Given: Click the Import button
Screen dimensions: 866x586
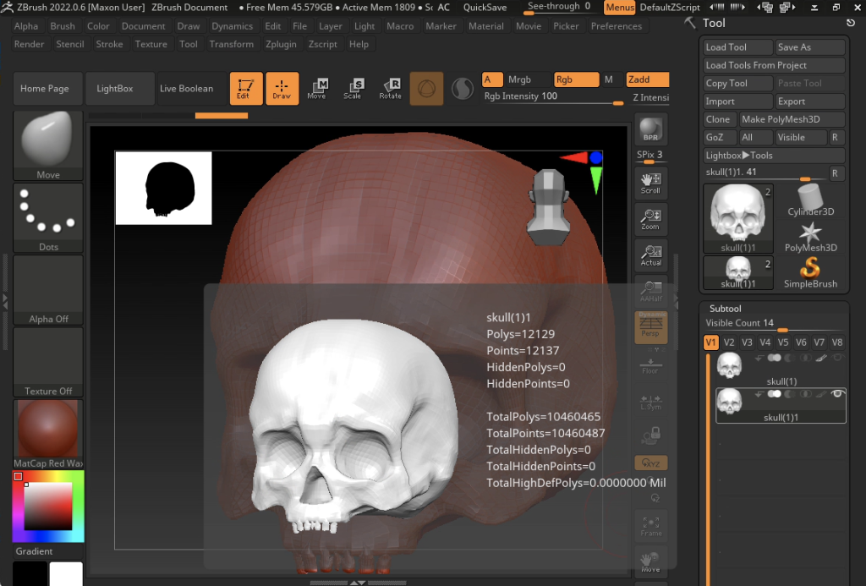Looking at the screenshot, I should pos(737,101).
